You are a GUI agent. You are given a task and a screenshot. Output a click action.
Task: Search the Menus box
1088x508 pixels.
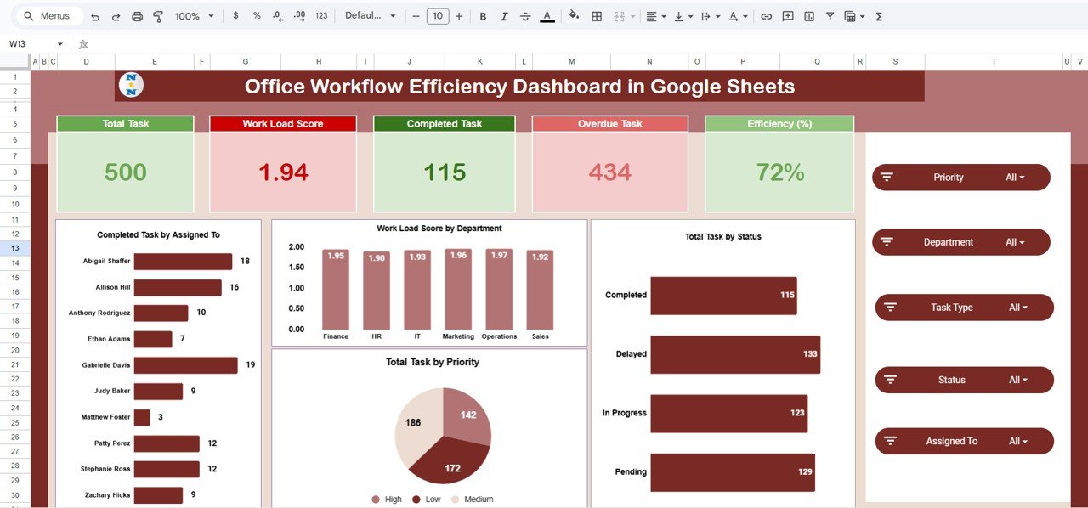click(53, 16)
